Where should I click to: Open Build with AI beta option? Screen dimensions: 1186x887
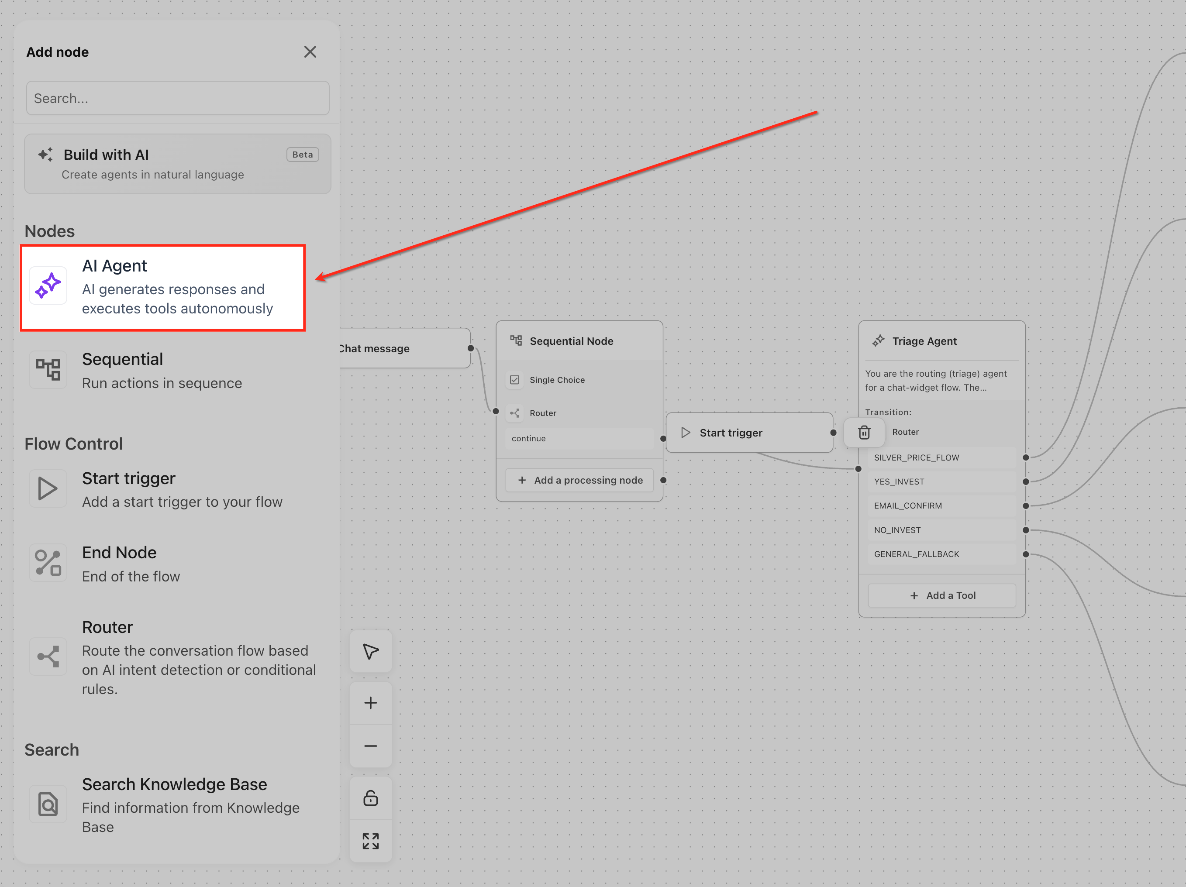(x=177, y=164)
